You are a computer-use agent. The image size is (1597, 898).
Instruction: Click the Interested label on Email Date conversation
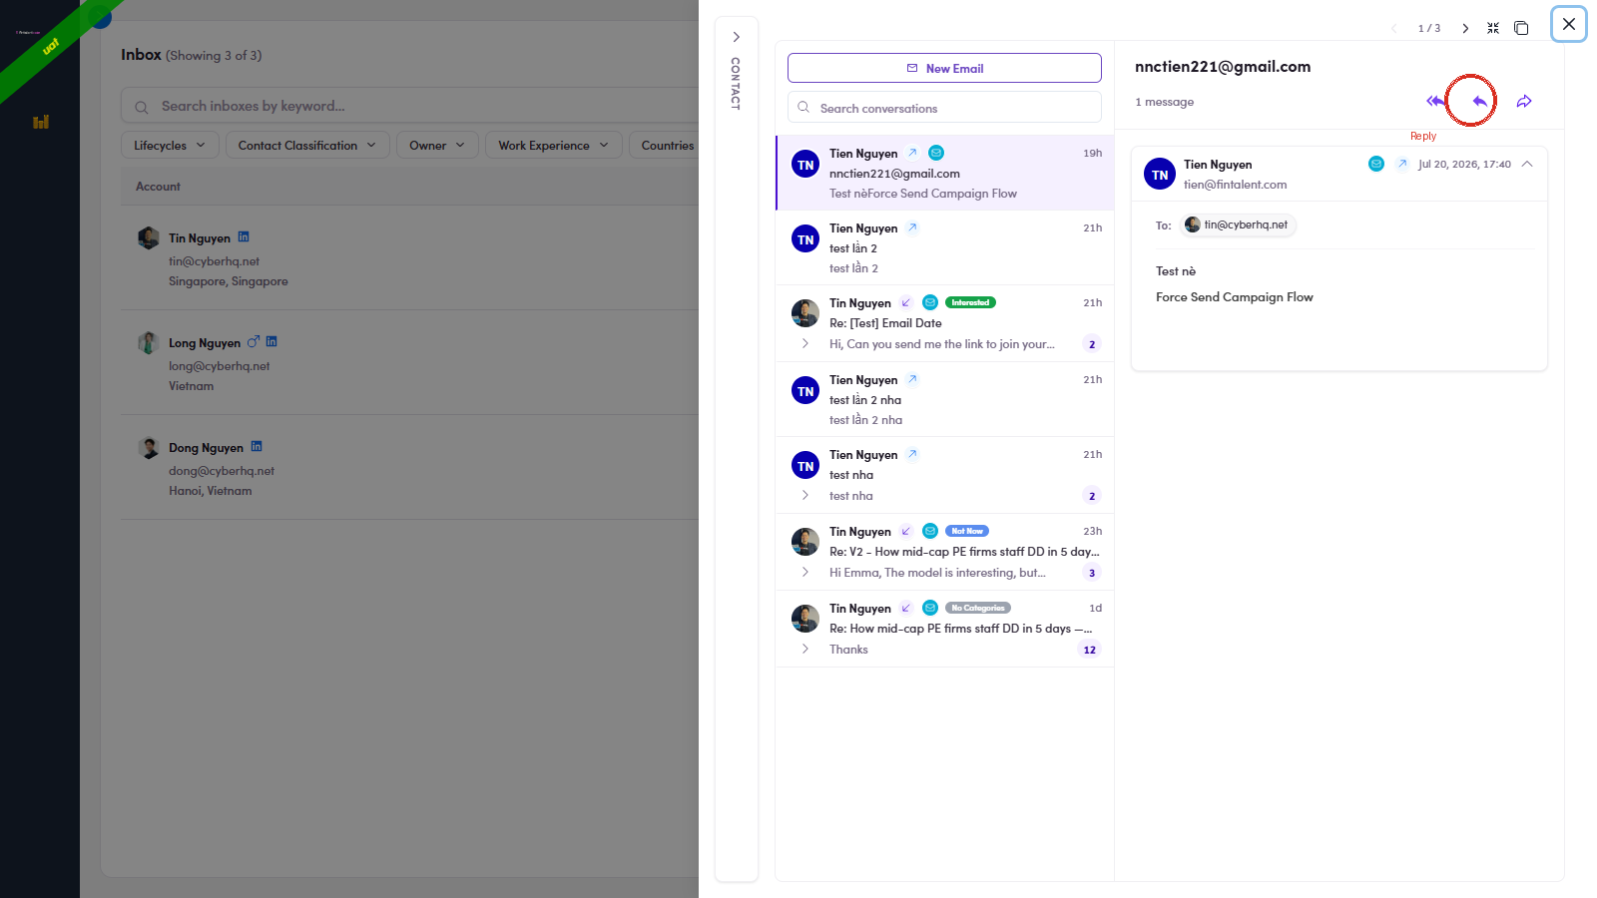click(x=970, y=302)
